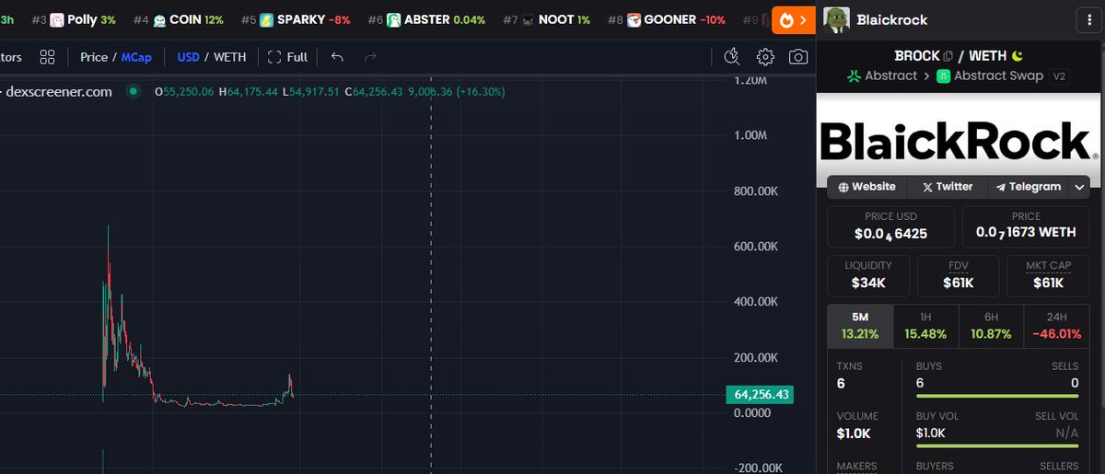Redo chart action arrow
1105x474 pixels.
point(370,57)
